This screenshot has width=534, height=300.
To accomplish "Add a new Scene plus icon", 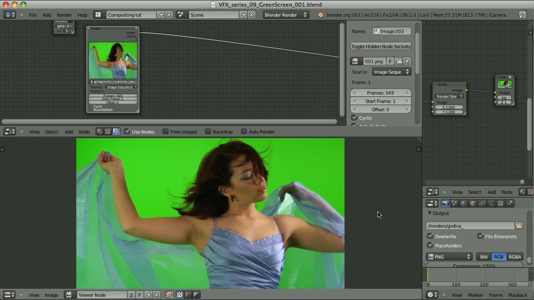I will click(244, 15).
